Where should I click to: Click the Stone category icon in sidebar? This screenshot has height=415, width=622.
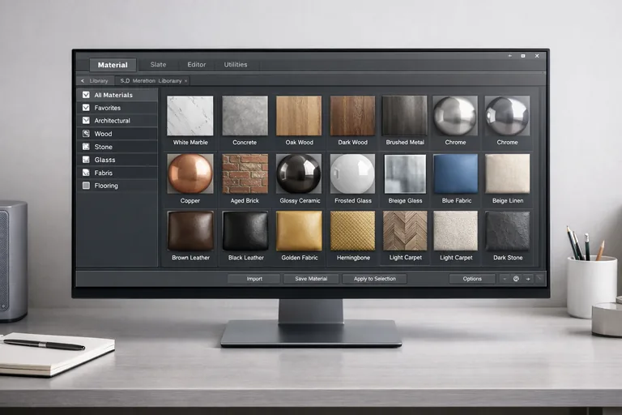tap(87, 147)
